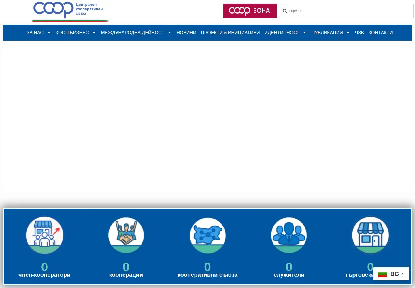Image resolution: width=415 pixels, height=288 pixels.
Task: Click the търговски shop building icon
Action: tap(370, 235)
